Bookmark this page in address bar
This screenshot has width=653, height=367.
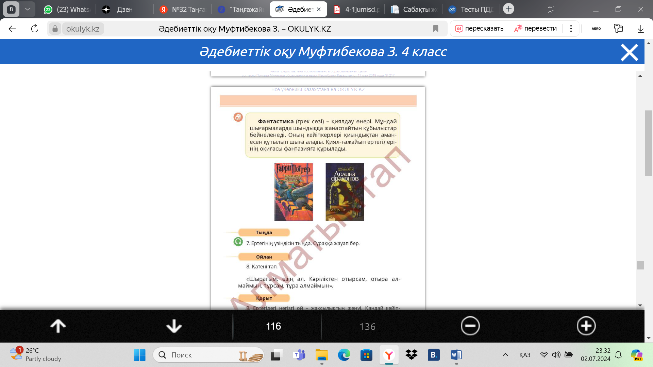pyautogui.click(x=435, y=29)
